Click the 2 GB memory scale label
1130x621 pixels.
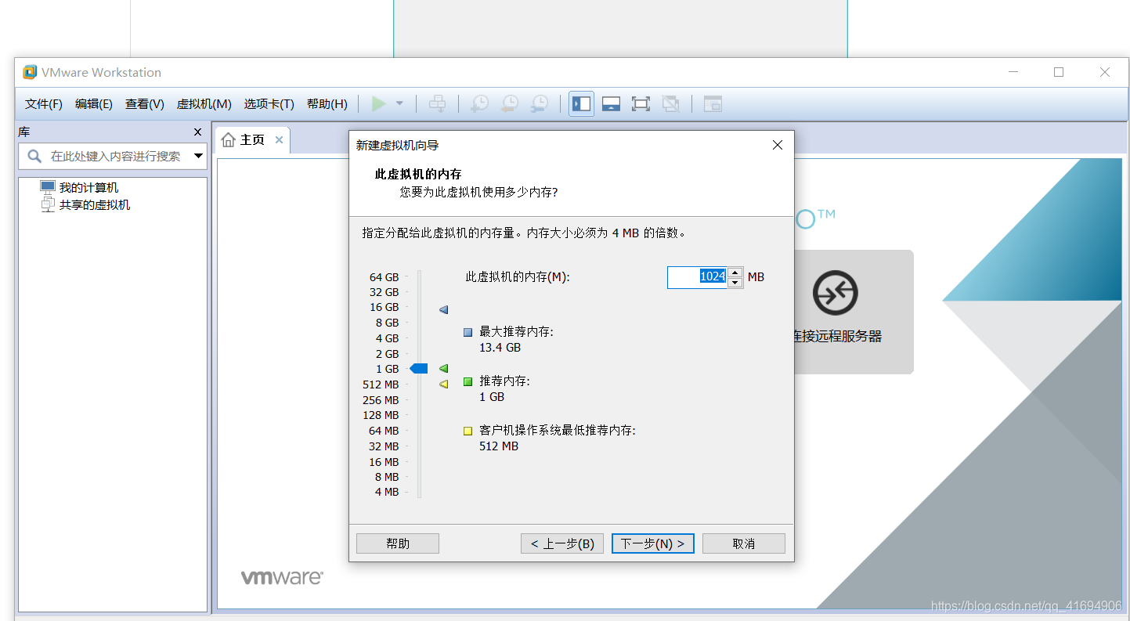[388, 354]
